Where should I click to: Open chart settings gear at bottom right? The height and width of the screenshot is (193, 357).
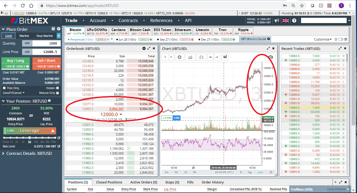271,172
